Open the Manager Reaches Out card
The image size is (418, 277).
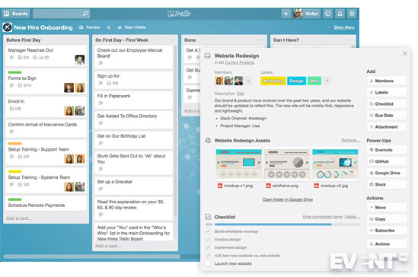[x=46, y=56]
